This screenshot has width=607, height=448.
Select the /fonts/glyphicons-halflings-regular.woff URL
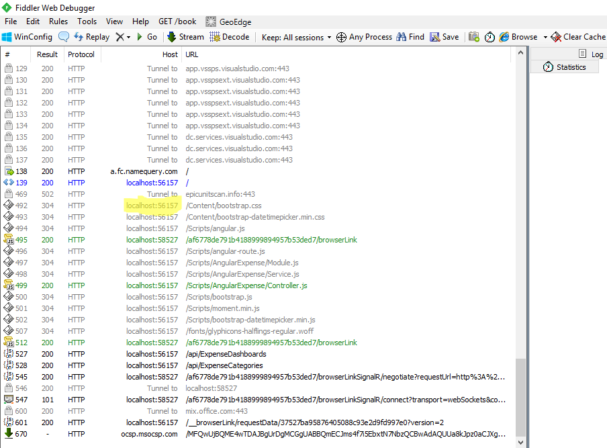[249, 331]
